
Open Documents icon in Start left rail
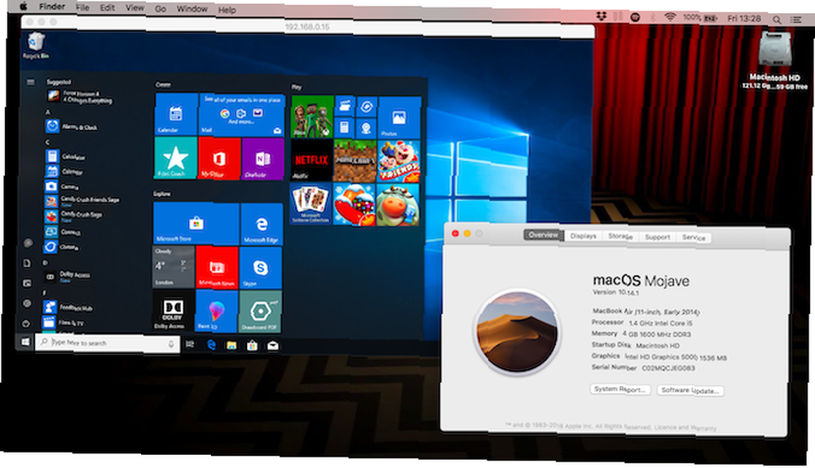(x=27, y=263)
